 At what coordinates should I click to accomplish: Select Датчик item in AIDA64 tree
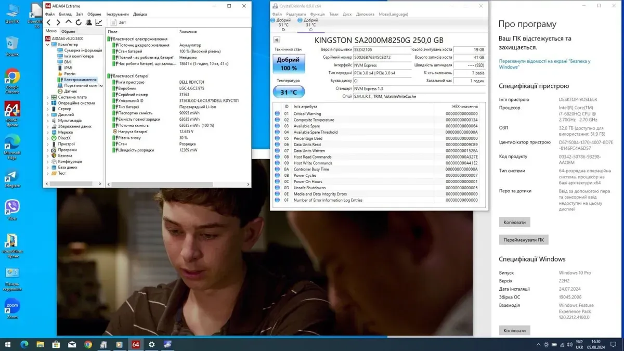70,91
